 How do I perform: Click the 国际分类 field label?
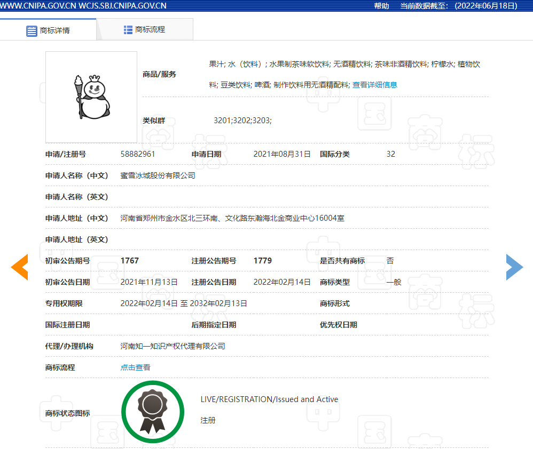335,154
